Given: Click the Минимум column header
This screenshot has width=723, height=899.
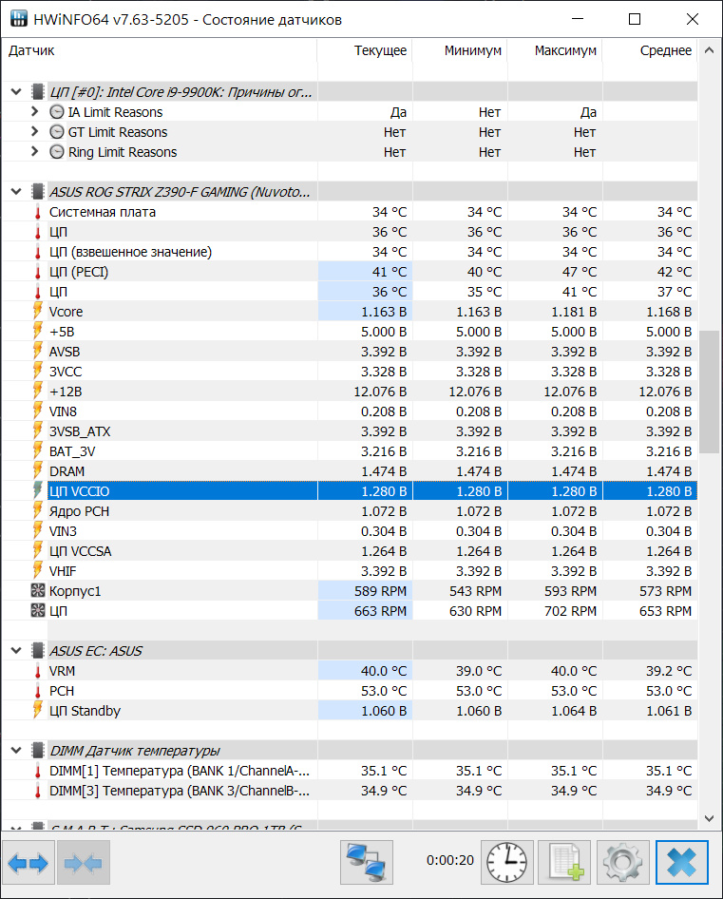Looking at the screenshot, I should point(460,50).
